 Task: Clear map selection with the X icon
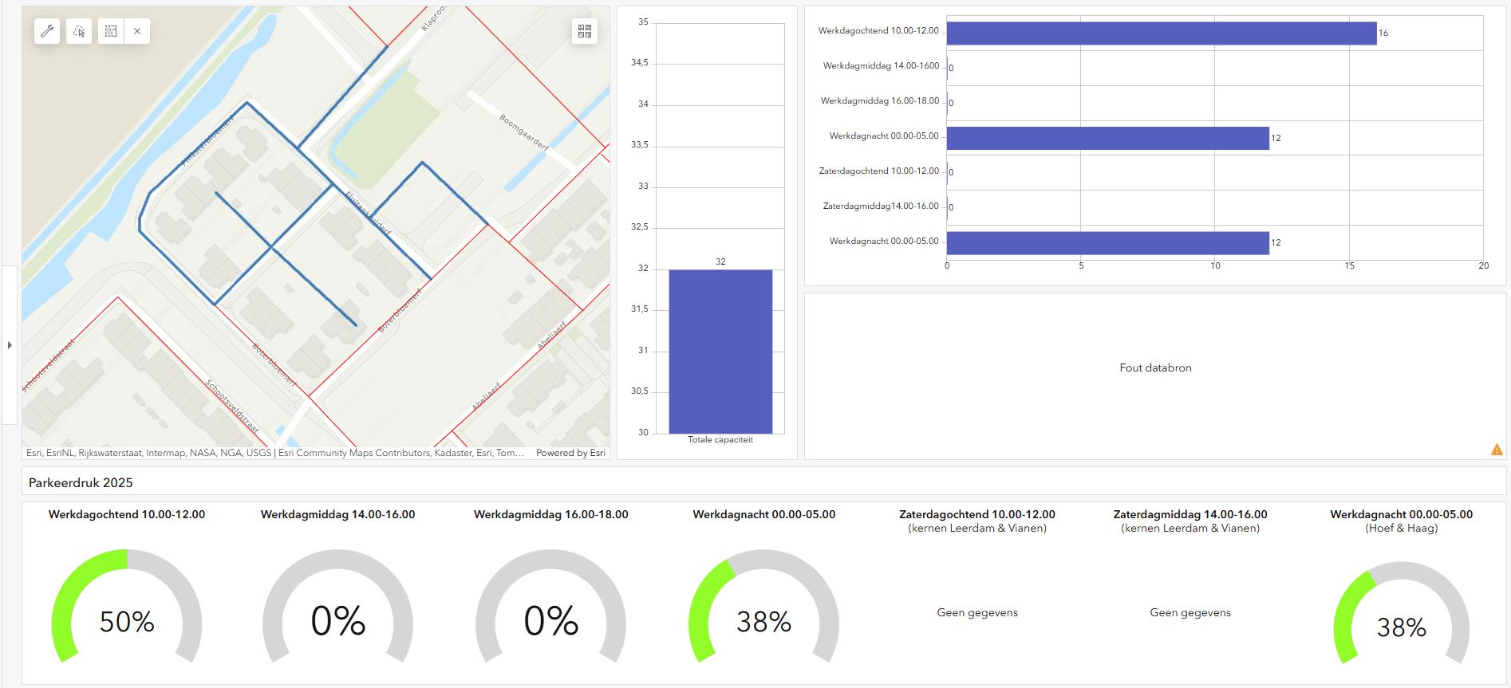137,31
